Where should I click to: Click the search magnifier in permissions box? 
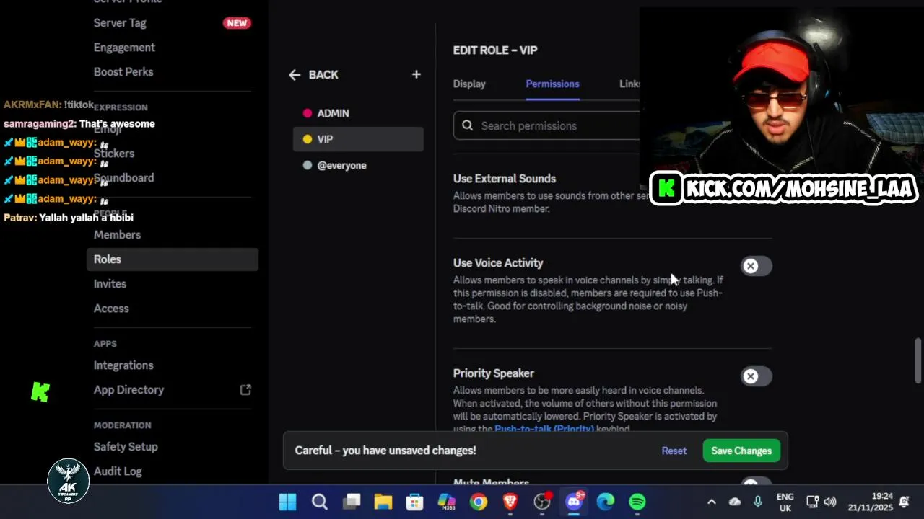(x=467, y=125)
